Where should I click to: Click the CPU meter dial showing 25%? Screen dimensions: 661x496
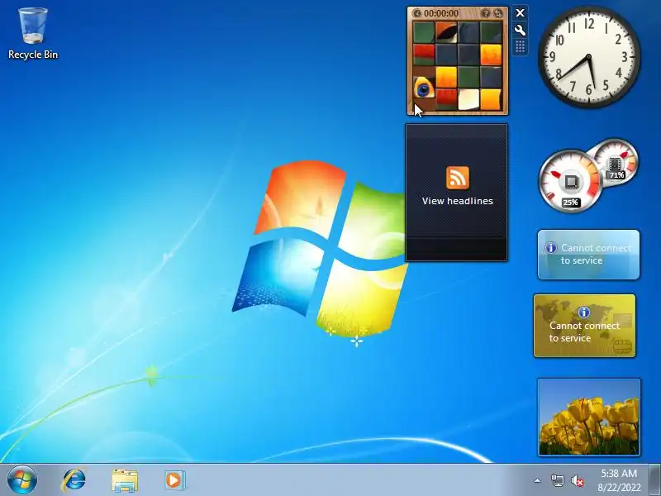click(570, 181)
